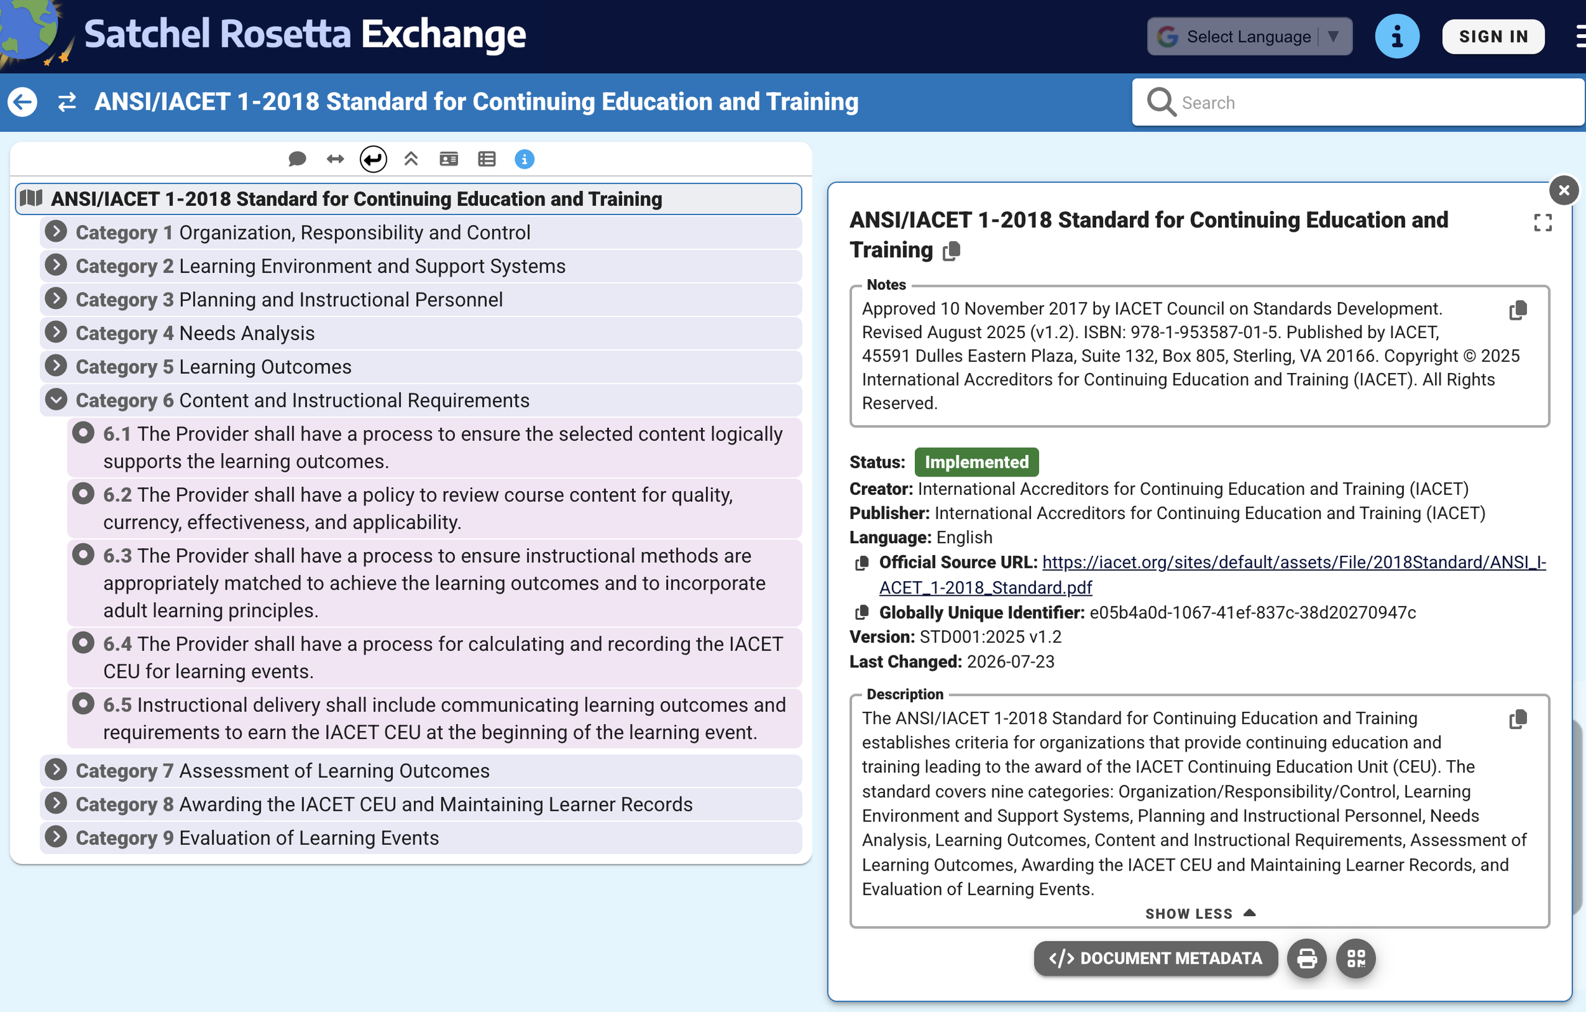Click the Satchel Rosetta Exchange title

click(305, 34)
